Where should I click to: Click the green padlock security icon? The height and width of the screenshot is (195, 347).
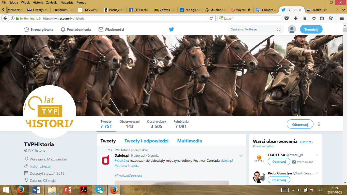[17, 18]
